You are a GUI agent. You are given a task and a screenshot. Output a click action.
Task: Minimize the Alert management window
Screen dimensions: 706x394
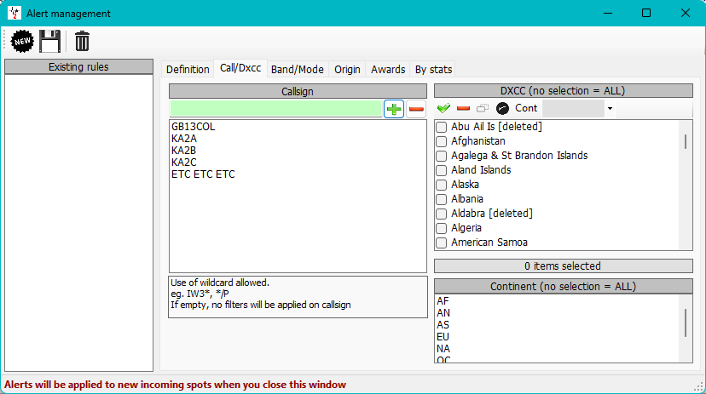[608, 13]
